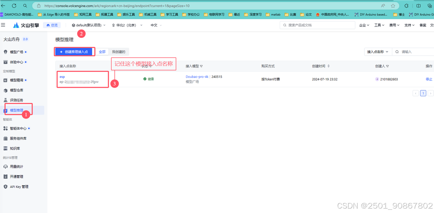
Task: Open the 企业 menu
Action: point(364,25)
